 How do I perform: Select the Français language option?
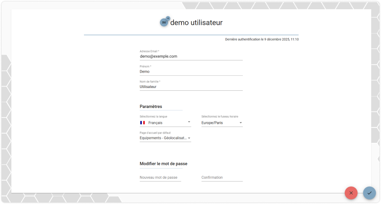point(155,123)
